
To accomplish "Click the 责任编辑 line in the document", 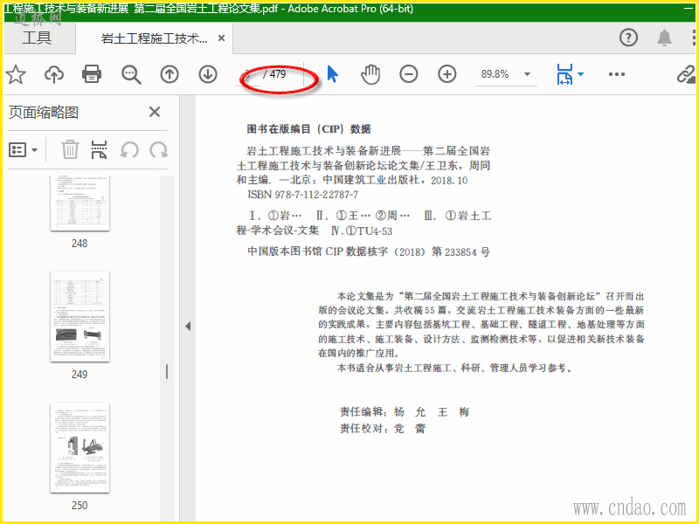I will click(x=405, y=411).
